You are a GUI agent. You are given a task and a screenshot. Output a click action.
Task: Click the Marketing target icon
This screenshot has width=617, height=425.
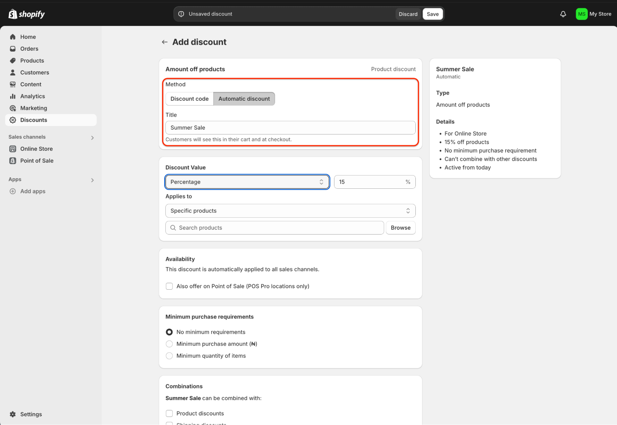13,108
